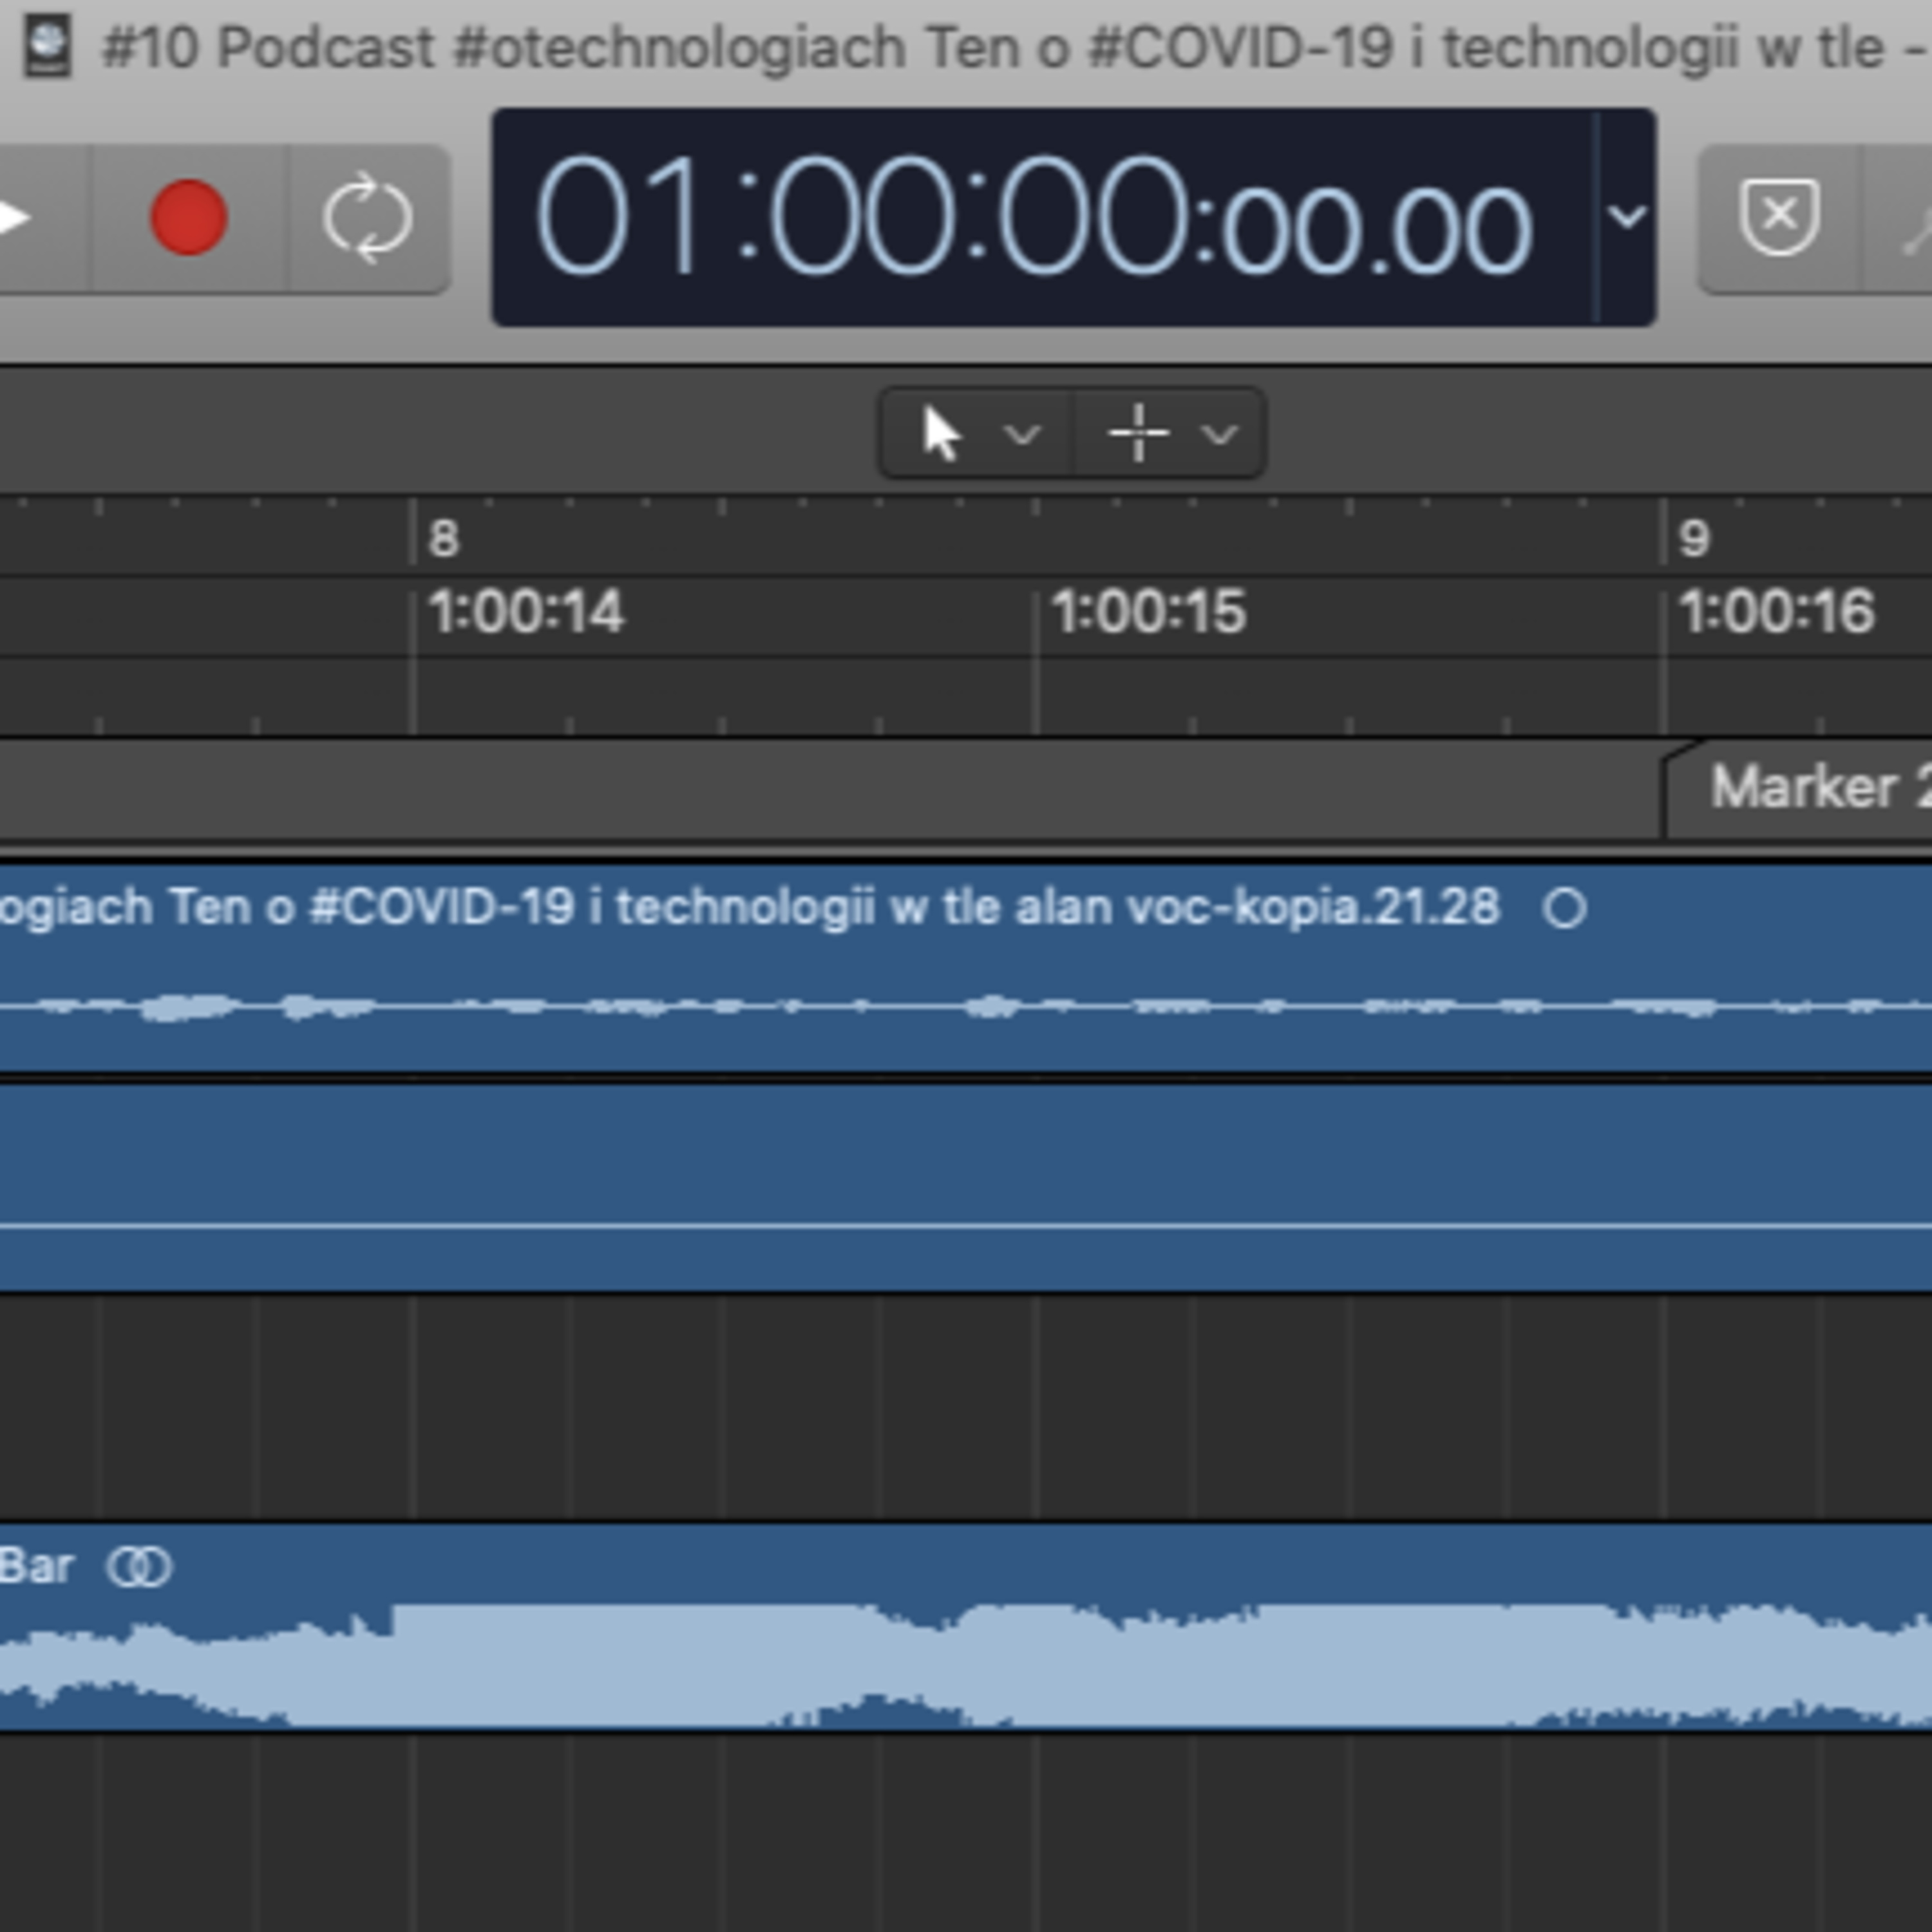Screen dimensions: 1932x1932
Task: Toggle the Cycle loop button
Action: click(368, 218)
